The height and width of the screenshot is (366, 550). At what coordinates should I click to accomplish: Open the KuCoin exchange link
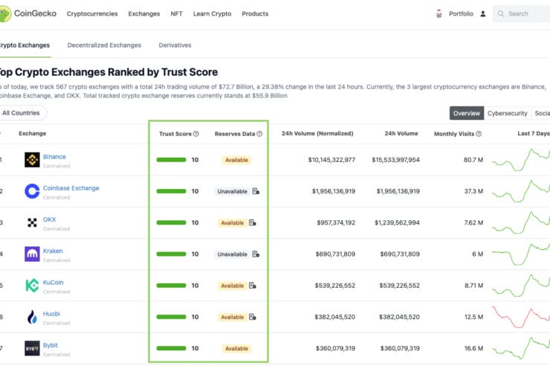(x=54, y=282)
